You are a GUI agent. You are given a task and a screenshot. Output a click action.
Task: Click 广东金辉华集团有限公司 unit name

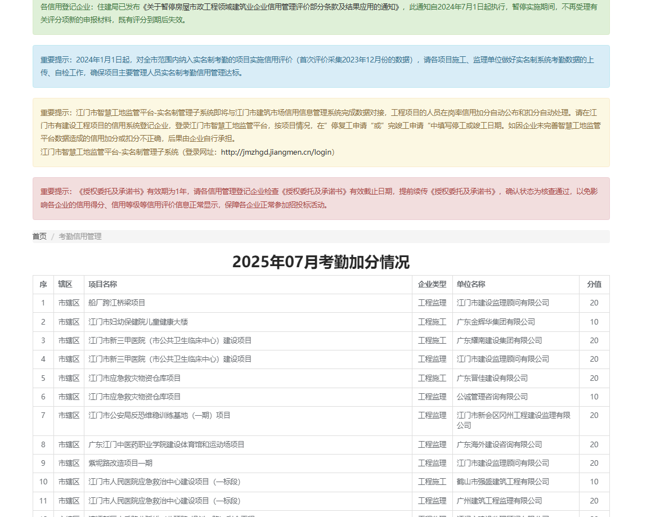(x=496, y=322)
